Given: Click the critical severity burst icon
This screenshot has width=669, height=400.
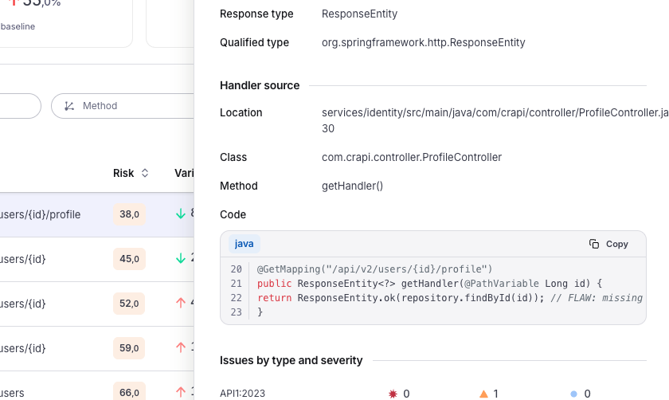Looking at the screenshot, I should tap(393, 394).
